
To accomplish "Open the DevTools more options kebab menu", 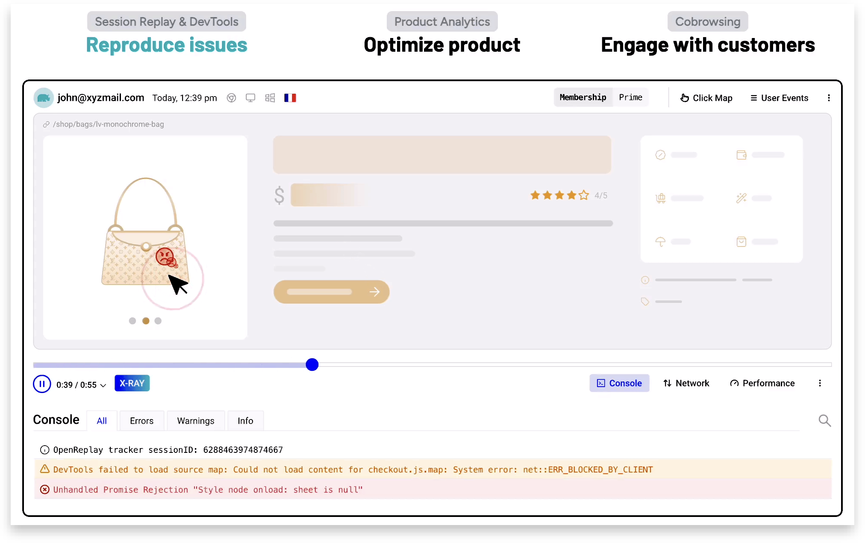I will (x=820, y=383).
